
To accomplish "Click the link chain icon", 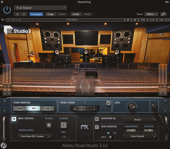I will coord(163,14).
